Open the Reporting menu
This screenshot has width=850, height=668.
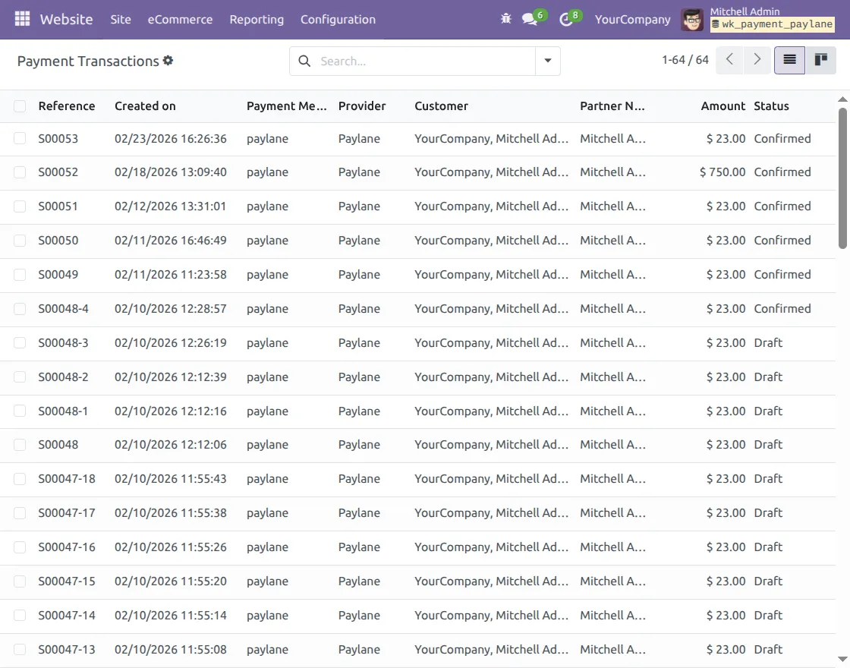pos(257,20)
